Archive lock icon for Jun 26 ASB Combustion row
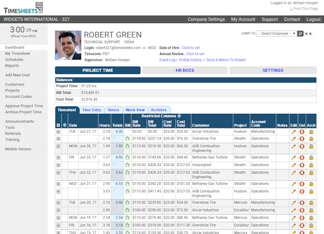 coord(311,146)
